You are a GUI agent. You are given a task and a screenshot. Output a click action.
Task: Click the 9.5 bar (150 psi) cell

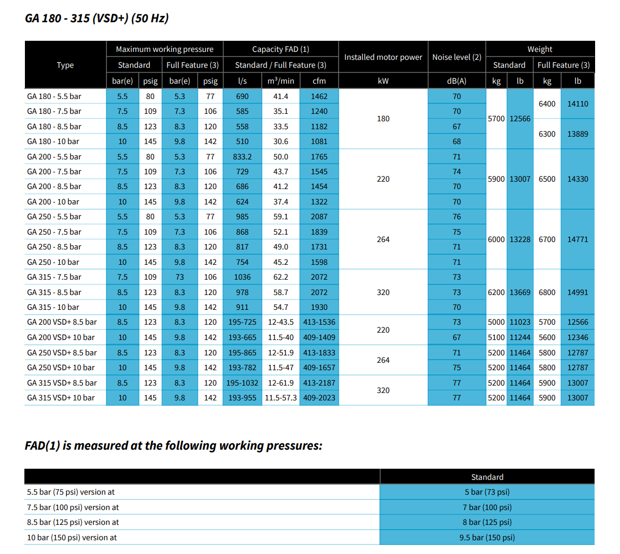pos(486,538)
